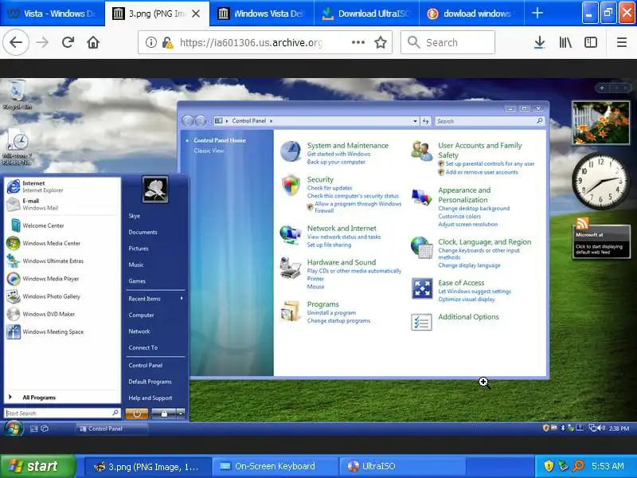Click the XP start button

coord(37,466)
